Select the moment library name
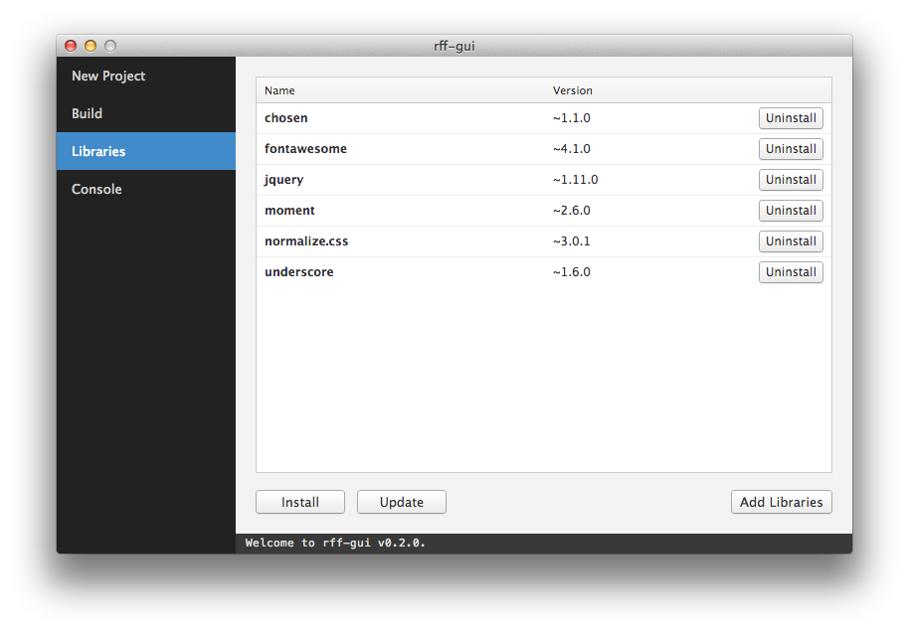Image resolution: width=909 pixels, height=632 pixels. (x=289, y=211)
